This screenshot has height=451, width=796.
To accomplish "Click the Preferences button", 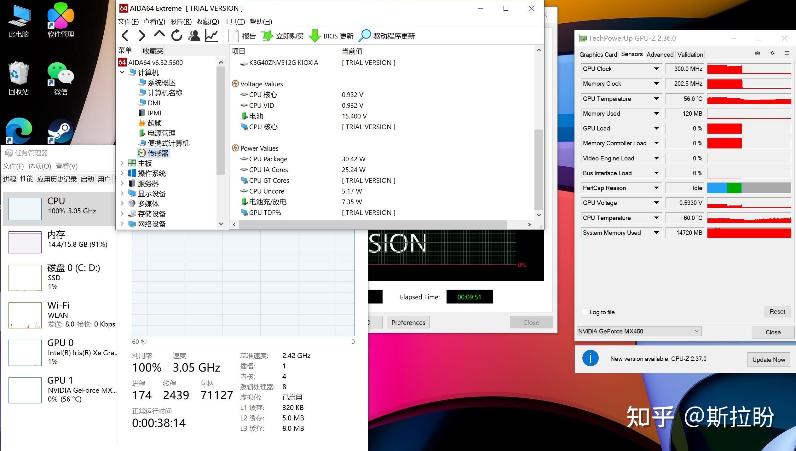I will [x=408, y=322].
